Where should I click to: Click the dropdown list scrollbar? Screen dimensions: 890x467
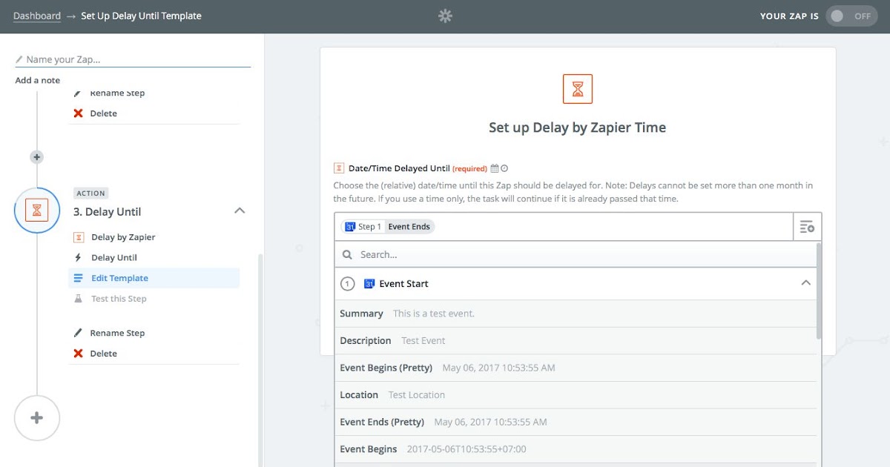(819, 291)
